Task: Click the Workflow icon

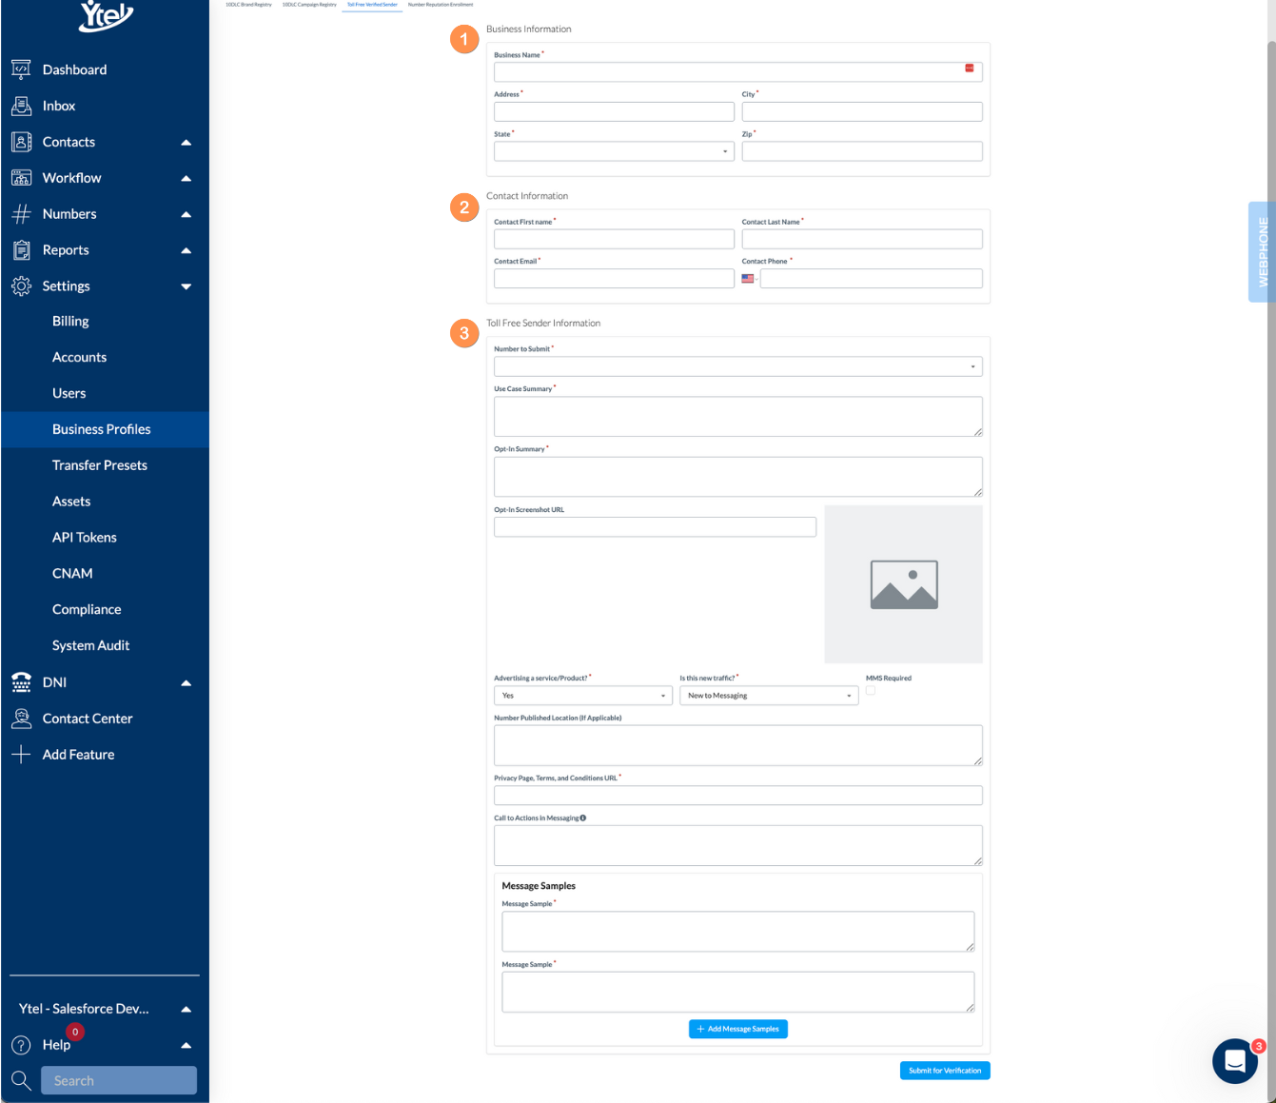Action: coord(21,177)
